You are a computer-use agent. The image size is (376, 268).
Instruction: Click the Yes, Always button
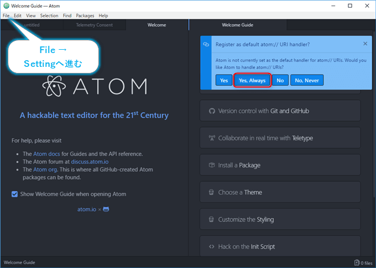(x=252, y=80)
